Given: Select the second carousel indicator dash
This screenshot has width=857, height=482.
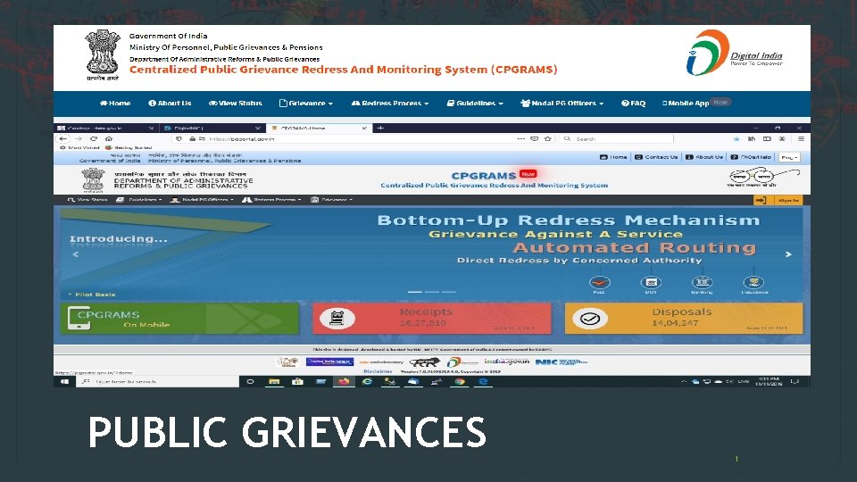Looking at the screenshot, I should tap(432, 292).
